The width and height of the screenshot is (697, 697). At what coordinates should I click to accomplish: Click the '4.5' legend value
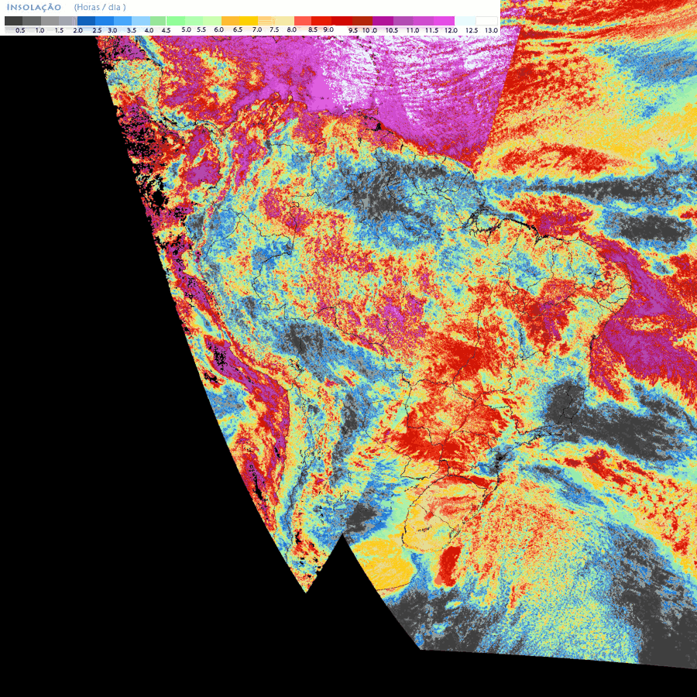click(167, 31)
